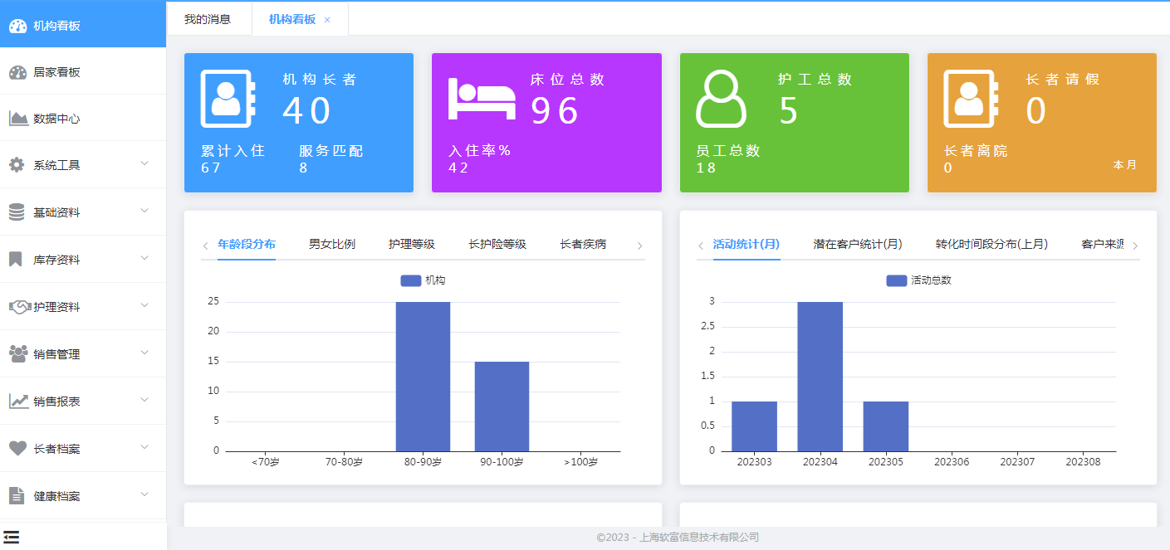This screenshot has height=550, width=1170.
Task: Select the 库存资料 bookmark icon
Action: (x=17, y=259)
